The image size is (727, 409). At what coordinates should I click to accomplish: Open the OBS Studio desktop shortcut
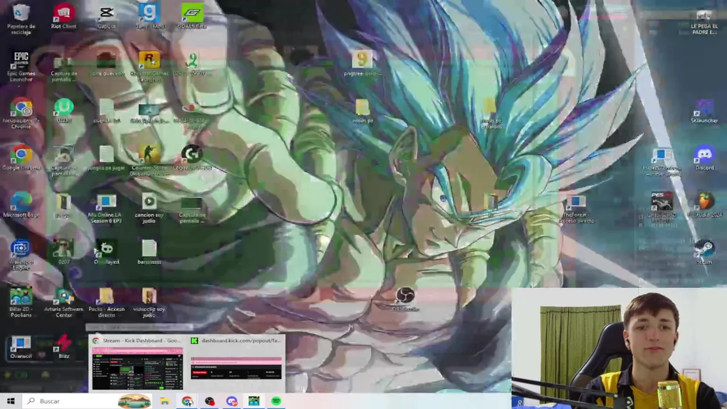(405, 300)
